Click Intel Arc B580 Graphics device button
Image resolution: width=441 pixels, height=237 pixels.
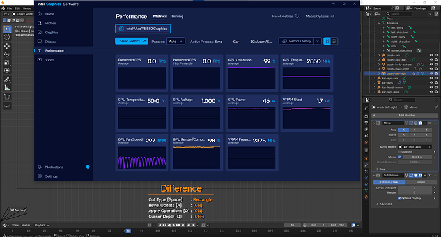pos(143,29)
